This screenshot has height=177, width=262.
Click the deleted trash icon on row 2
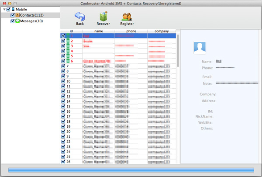(x=68, y=41)
